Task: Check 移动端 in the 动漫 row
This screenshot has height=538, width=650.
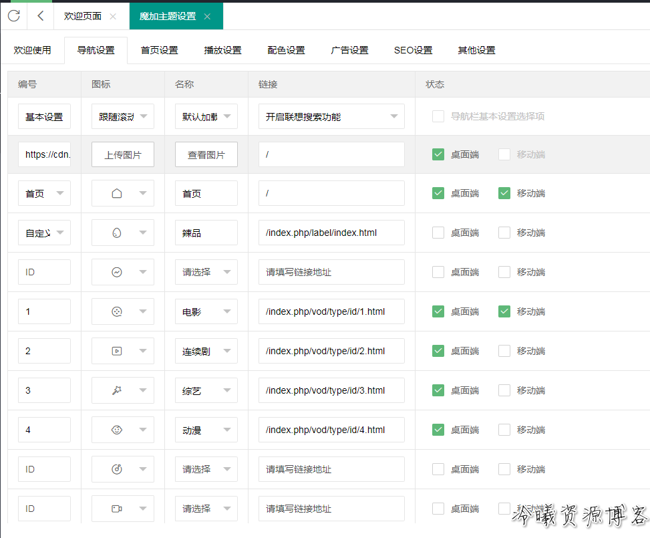Action: pyautogui.click(x=504, y=429)
